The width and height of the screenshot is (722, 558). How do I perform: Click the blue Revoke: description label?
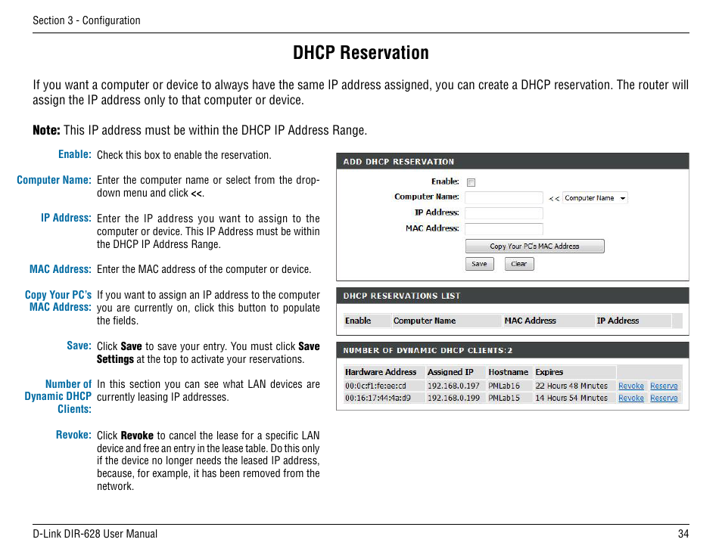(x=73, y=435)
